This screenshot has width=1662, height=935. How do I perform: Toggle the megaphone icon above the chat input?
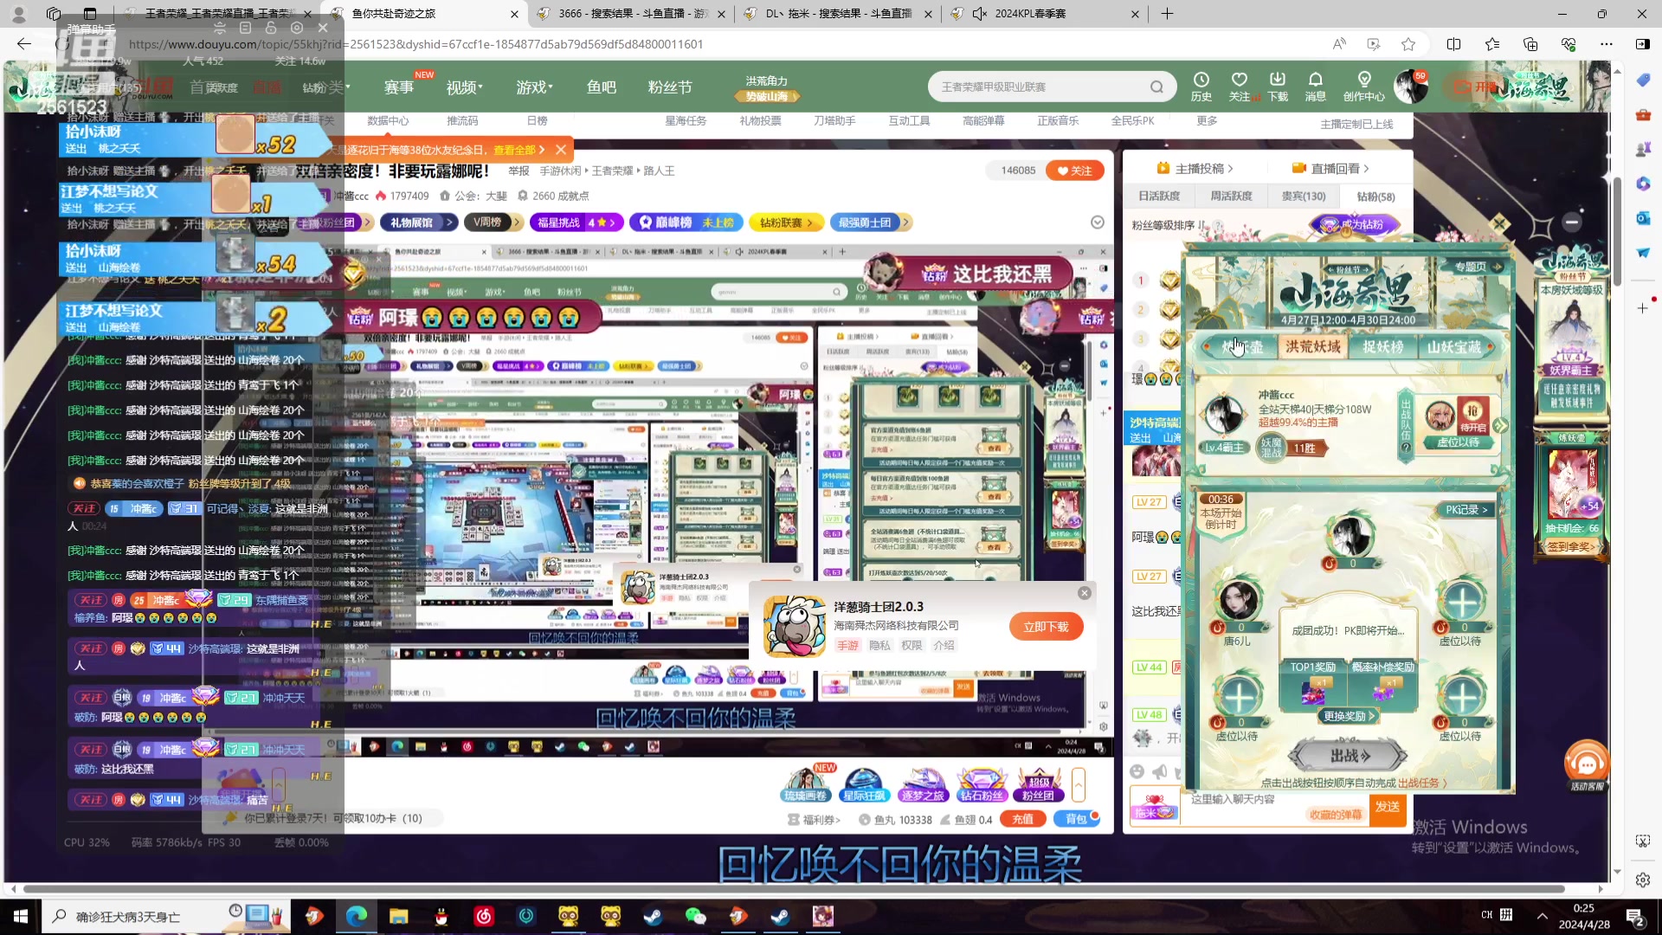(1160, 771)
